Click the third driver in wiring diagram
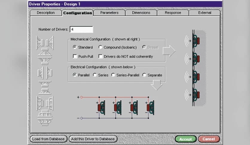 click(x=134, y=108)
